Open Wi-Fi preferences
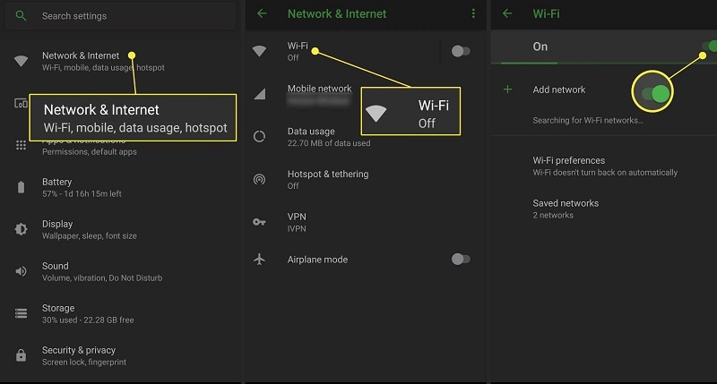The height and width of the screenshot is (384, 717). 604,166
